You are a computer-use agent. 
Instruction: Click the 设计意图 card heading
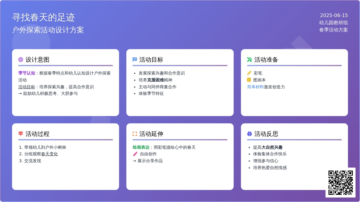[37, 60]
